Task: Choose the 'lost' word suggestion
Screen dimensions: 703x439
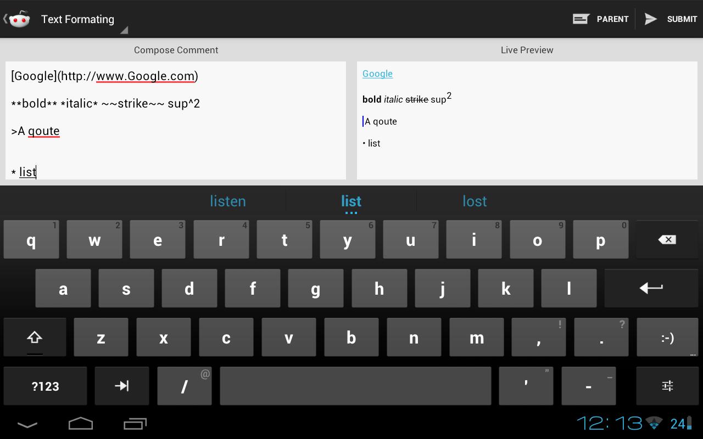Action: [x=475, y=201]
